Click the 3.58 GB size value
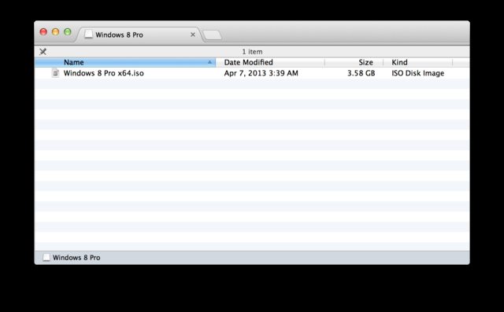The width and height of the screenshot is (504, 312). pos(361,73)
